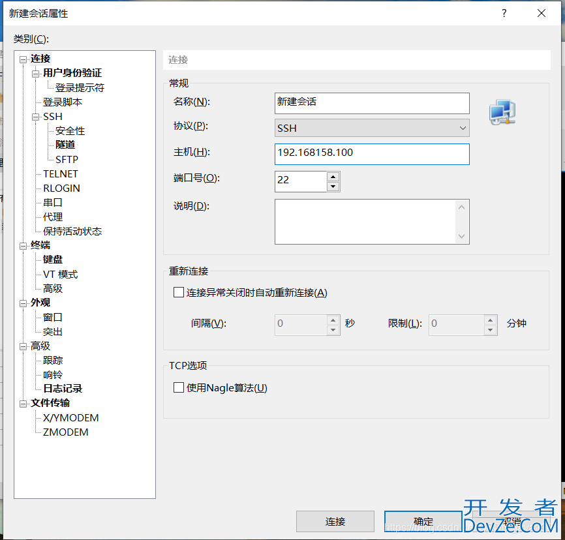
Task: Click the 主机 address field
Action: [x=372, y=154]
